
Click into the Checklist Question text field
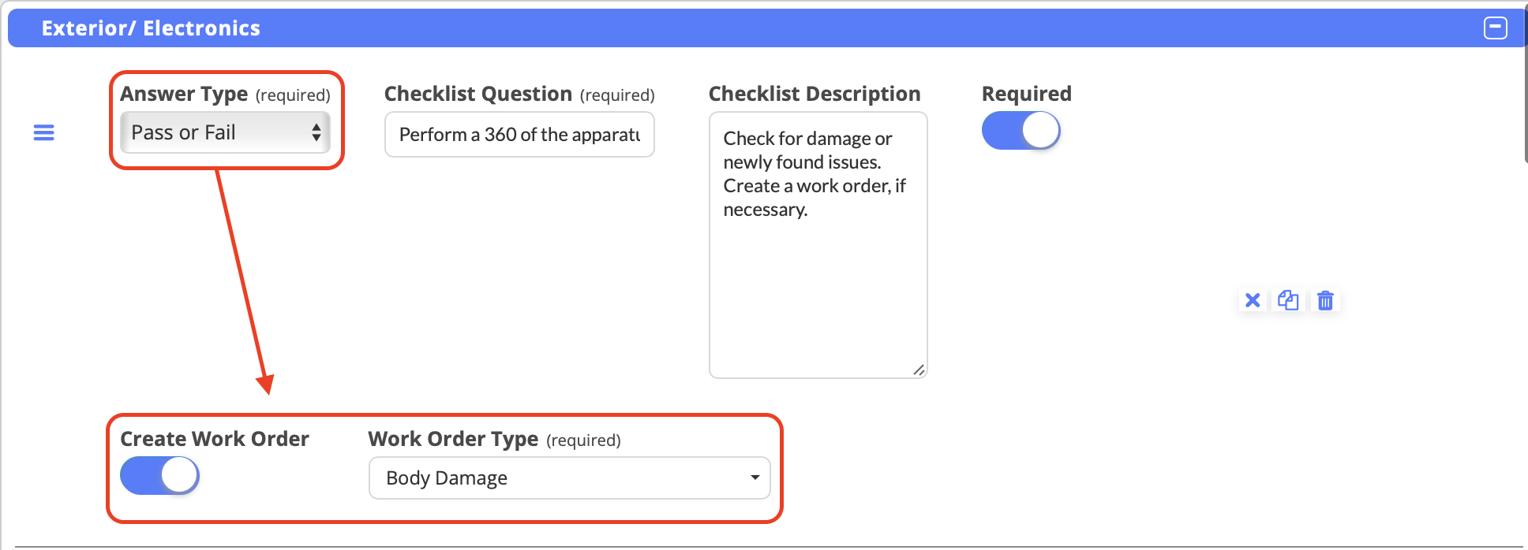[x=519, y=135]
